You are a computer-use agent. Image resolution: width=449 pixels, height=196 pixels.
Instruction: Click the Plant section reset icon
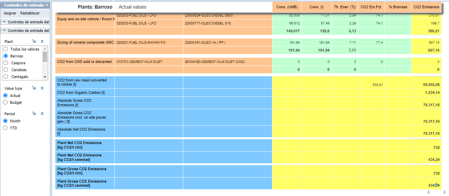pyautogui.click(x=34, y=41)
